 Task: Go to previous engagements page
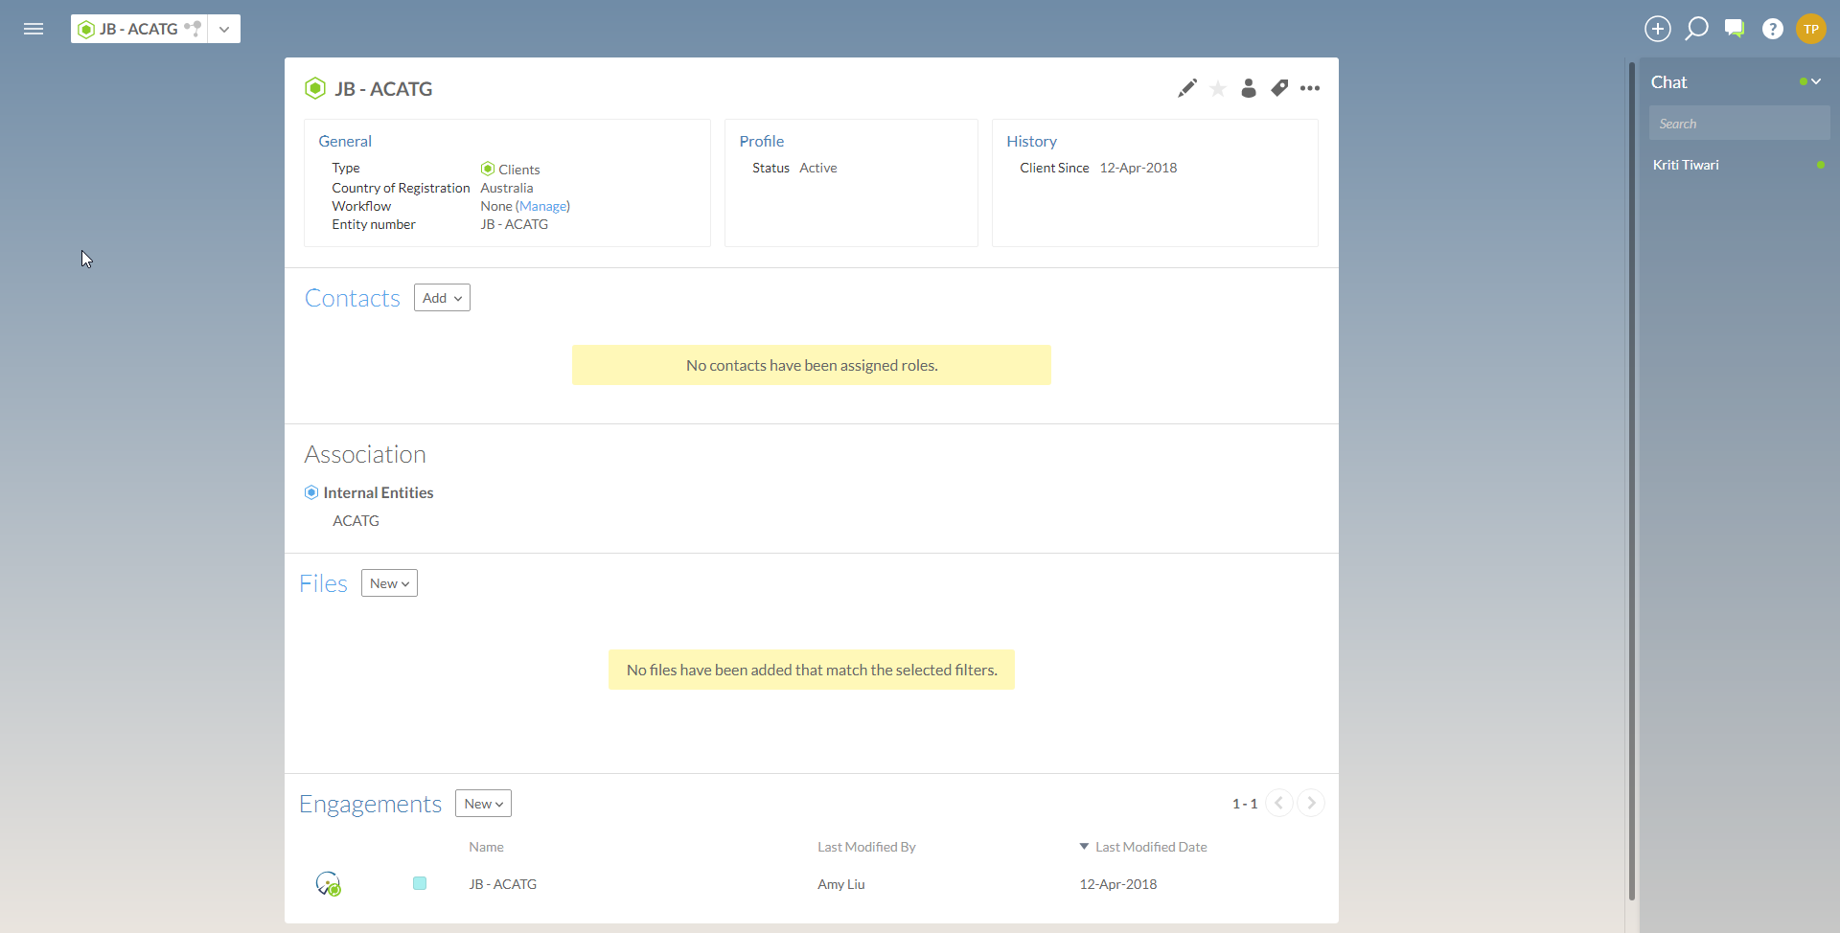[x=1279, y=803]
